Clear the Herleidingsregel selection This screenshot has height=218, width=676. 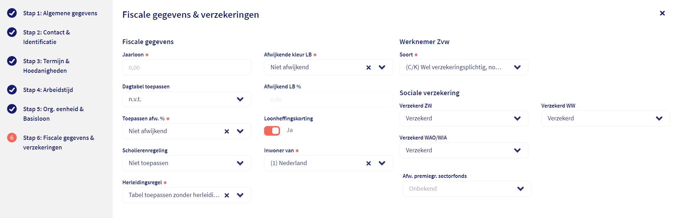pyautogui.click(x=227, y=195)
